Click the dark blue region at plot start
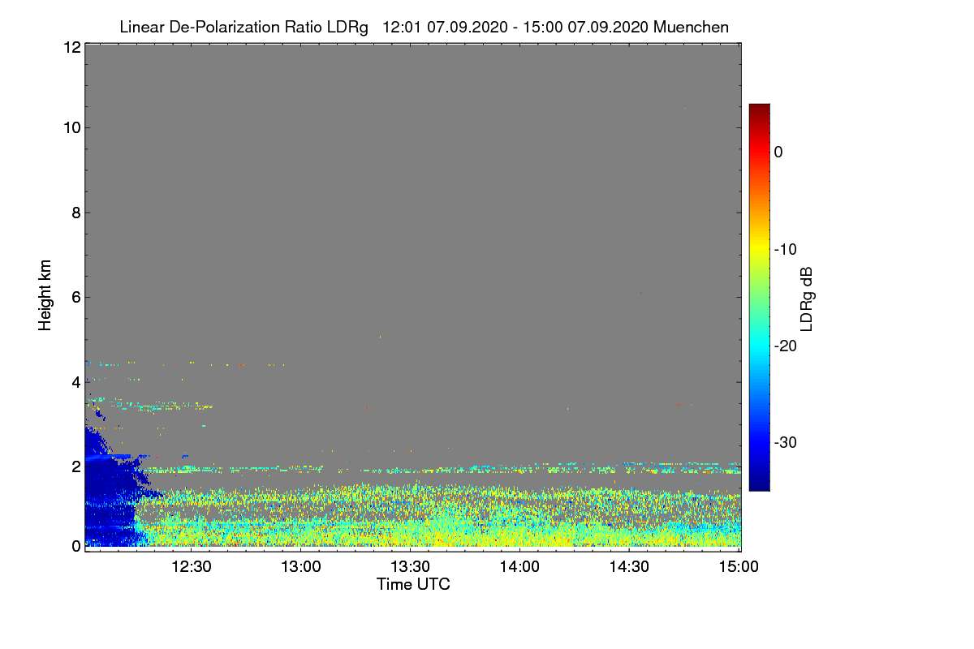The image size is (974, 649). click(x=107, y=495)
